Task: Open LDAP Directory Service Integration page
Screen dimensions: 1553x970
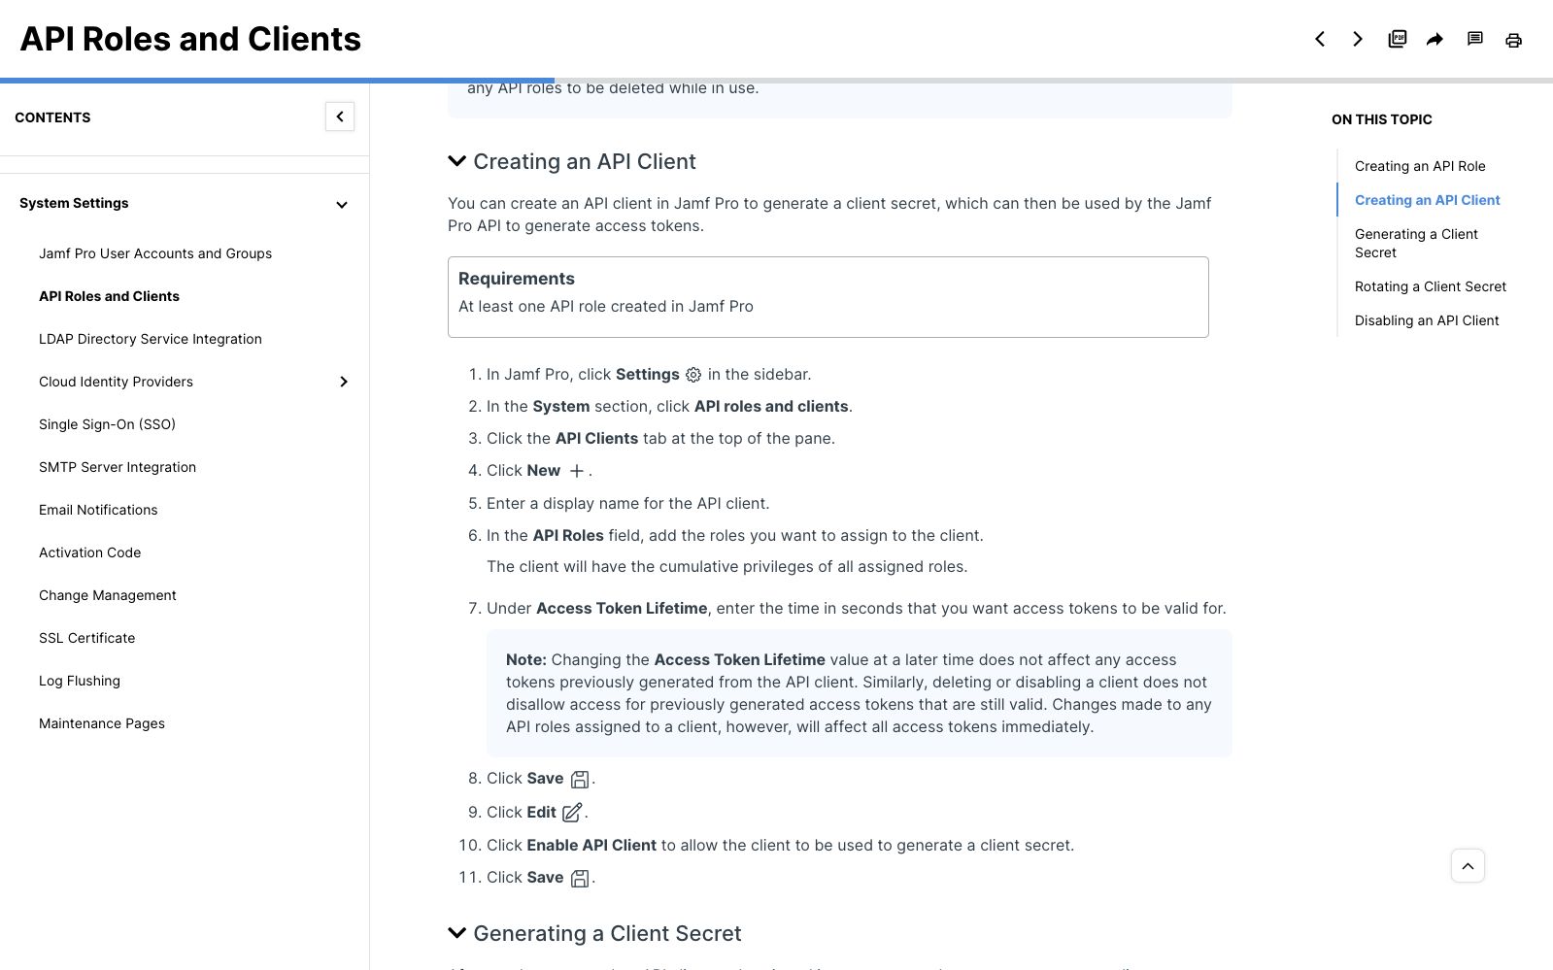Action: coord(151,339)
